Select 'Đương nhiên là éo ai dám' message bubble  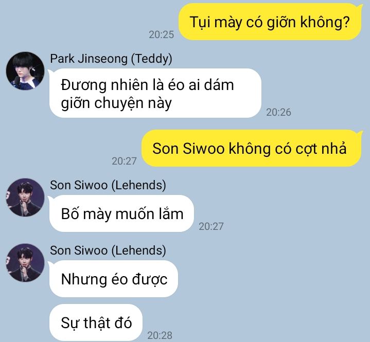[x=155, y=94]
